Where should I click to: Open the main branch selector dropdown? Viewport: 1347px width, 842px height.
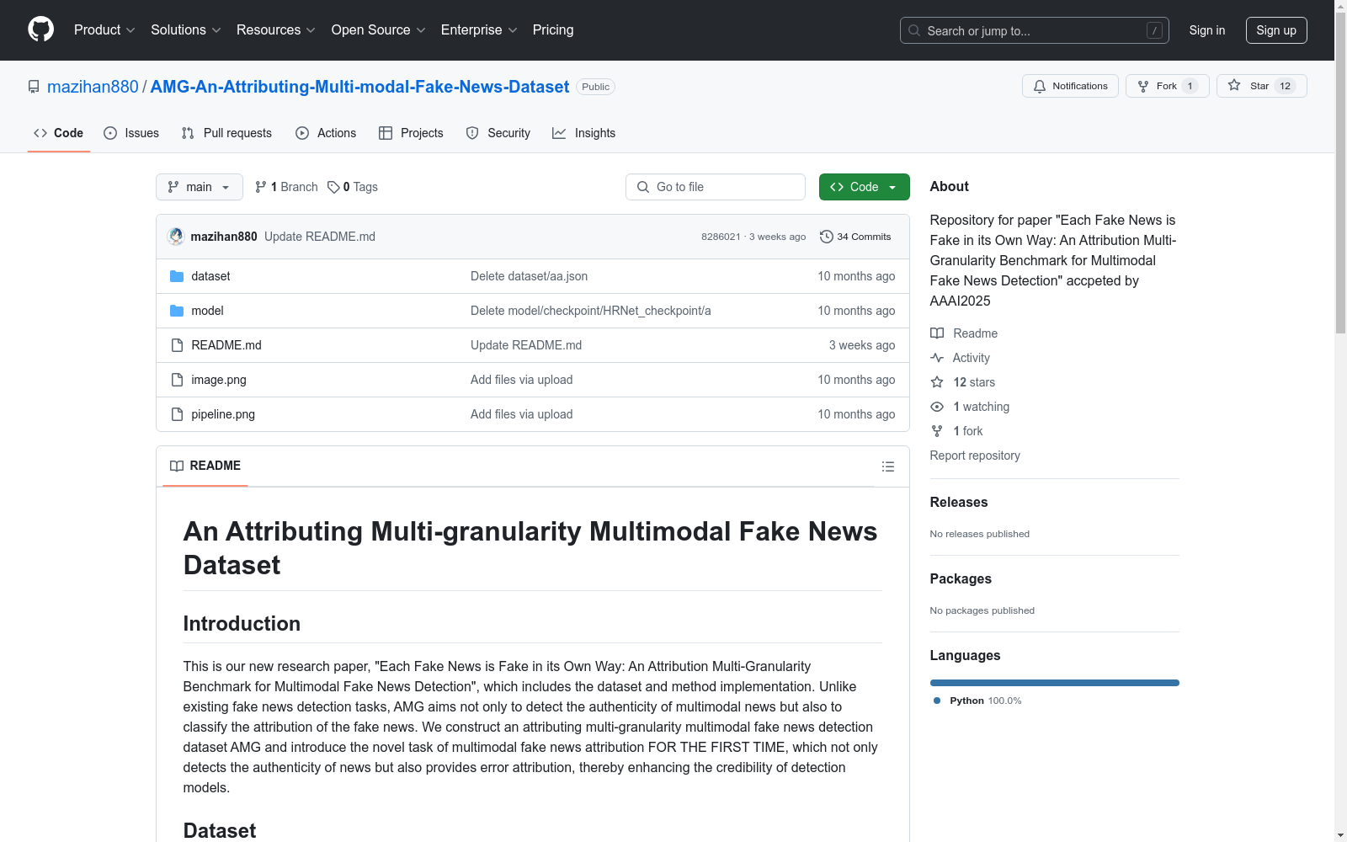(x=200, y=187)
